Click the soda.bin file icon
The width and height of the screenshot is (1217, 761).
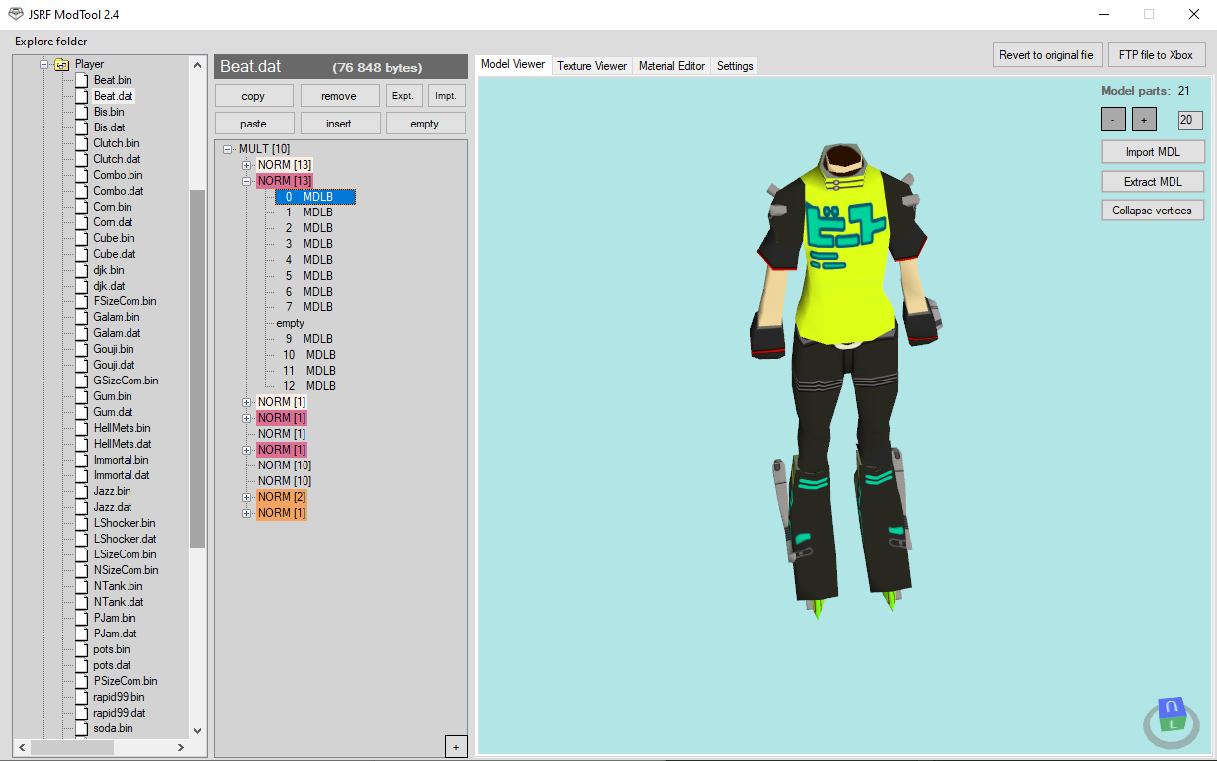(82, 728)
